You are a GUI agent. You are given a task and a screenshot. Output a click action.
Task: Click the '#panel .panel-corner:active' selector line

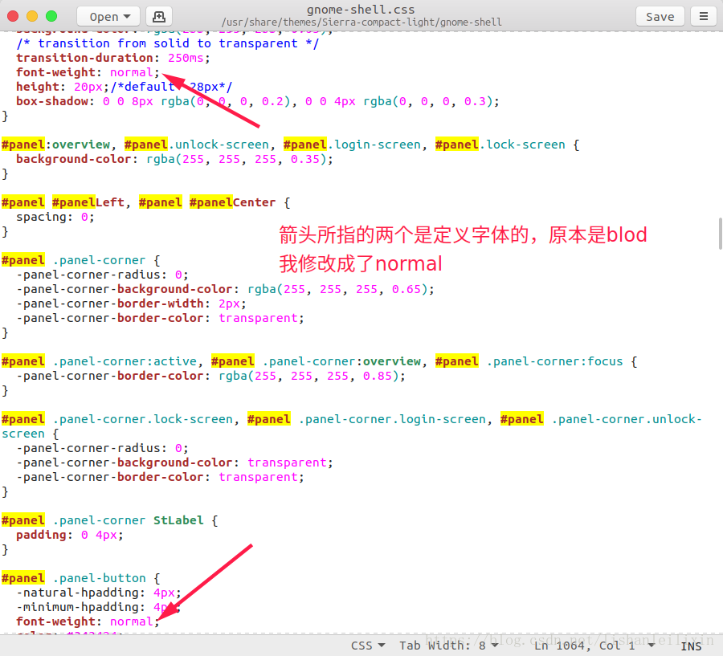click(320, 361)
